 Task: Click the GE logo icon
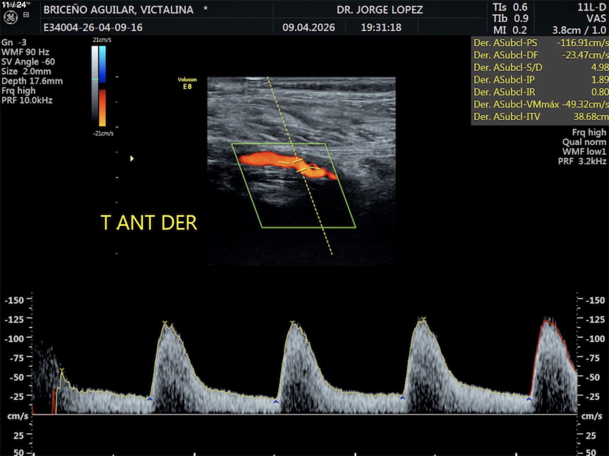(x=10, y=17)
